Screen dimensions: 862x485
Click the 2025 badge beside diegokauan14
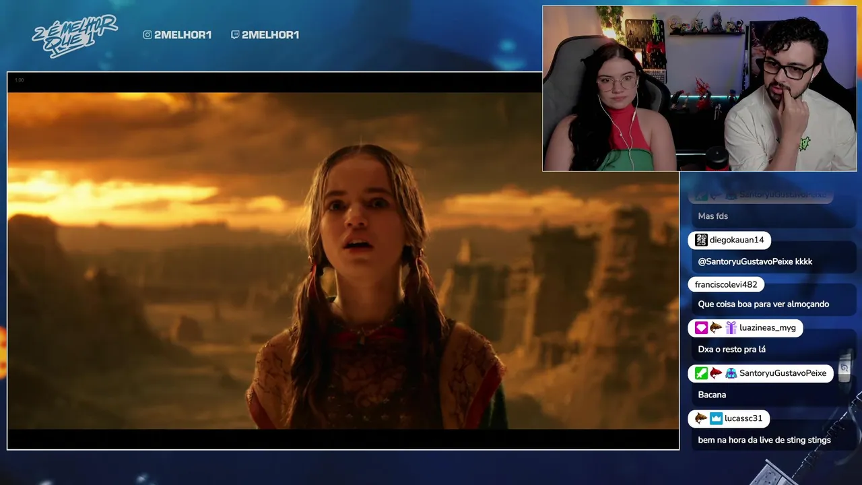pyautogui.click(x=701, y=240)
